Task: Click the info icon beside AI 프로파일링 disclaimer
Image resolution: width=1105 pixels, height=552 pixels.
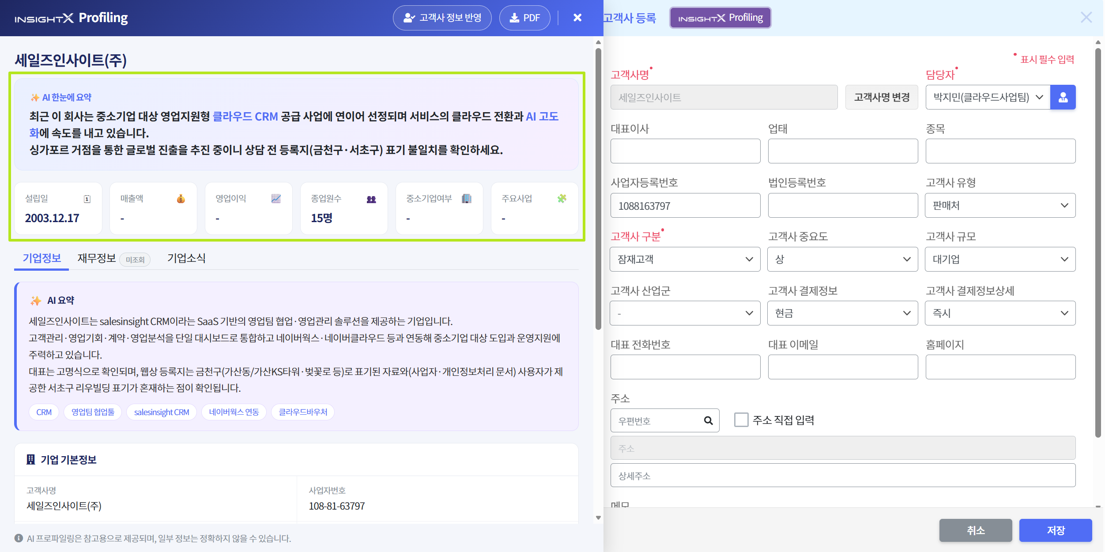Action: click(x=19, y=538)
